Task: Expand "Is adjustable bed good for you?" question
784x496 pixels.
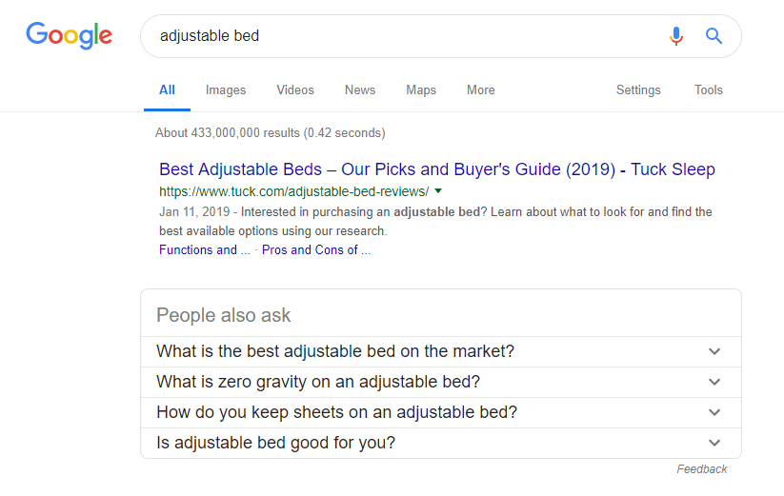Action: 715,443
